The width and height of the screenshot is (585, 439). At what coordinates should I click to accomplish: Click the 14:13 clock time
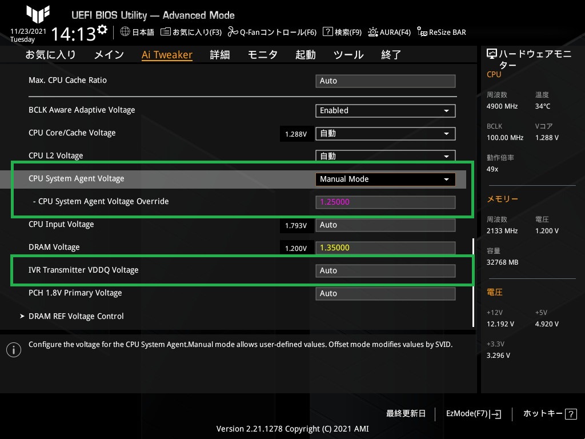tap(74, 34)
